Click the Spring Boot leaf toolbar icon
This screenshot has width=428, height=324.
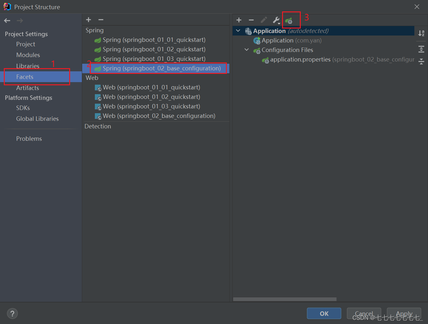click(x=289, y=21)
